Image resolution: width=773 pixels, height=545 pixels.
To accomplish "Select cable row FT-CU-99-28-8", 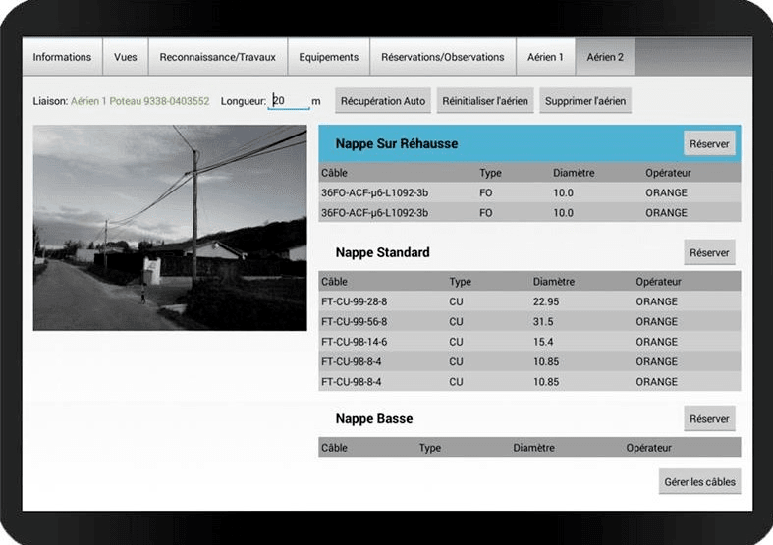I will tap(529, 301).
